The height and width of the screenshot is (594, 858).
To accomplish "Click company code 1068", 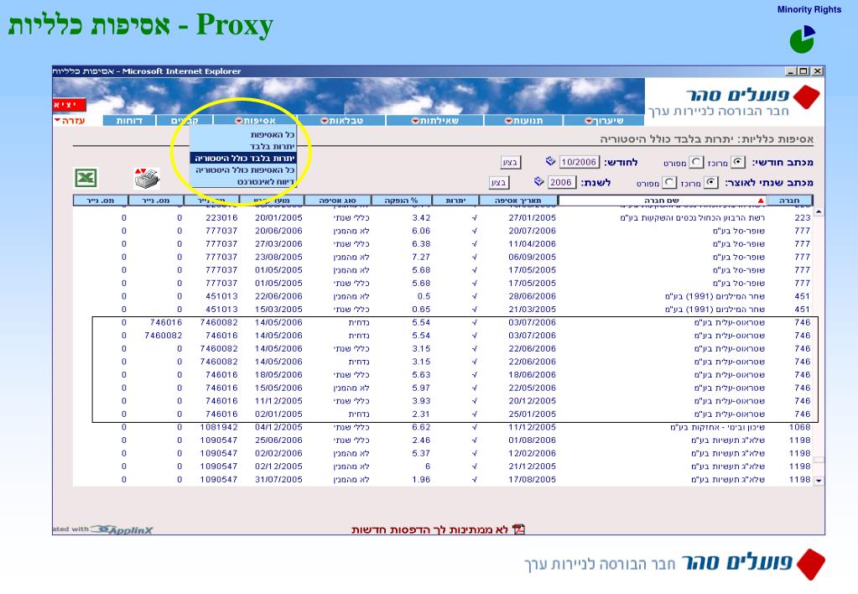I will (x=799, y=427).
